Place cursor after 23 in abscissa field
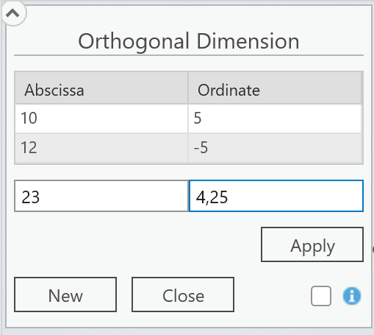The image size is (374, 335). (x=40, y=197)
